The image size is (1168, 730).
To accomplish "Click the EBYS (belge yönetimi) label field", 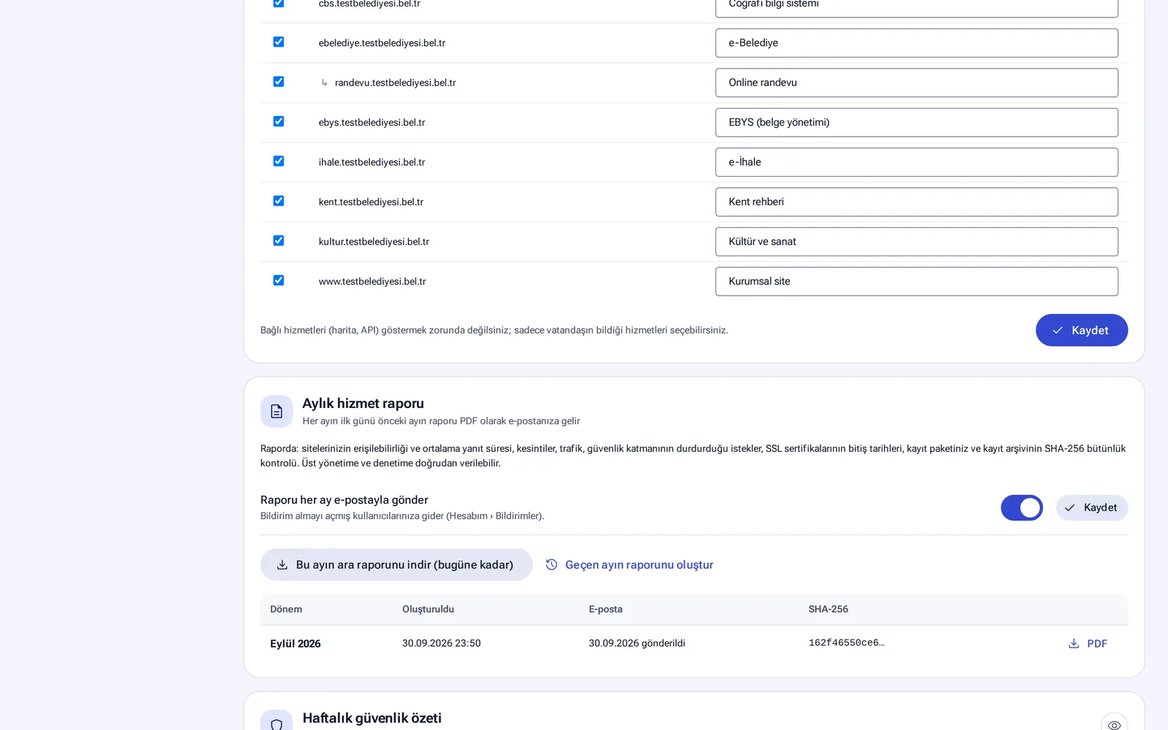I will [916, 123].
